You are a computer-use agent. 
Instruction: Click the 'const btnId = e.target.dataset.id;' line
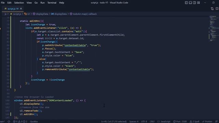(60, 38)
